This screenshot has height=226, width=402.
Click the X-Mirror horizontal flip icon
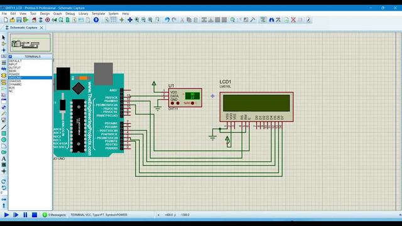4,200
